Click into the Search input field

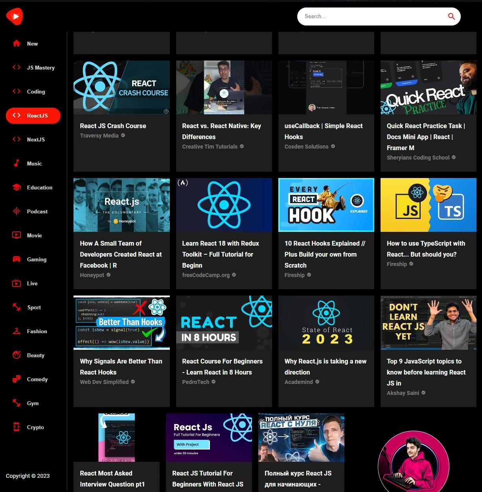point(373,17)
